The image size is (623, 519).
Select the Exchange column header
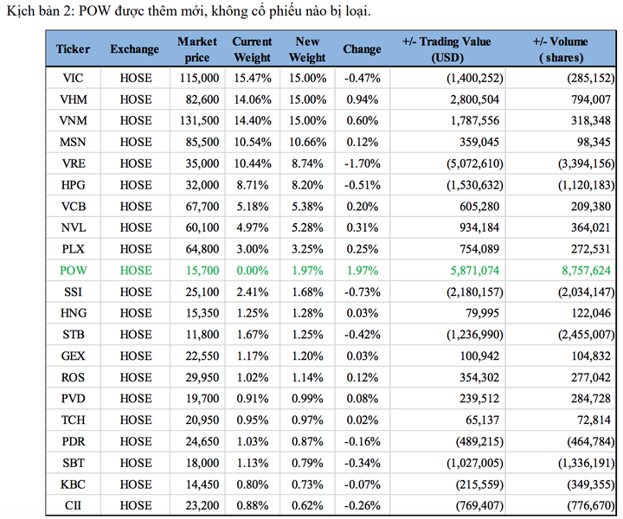pos(135,49)
